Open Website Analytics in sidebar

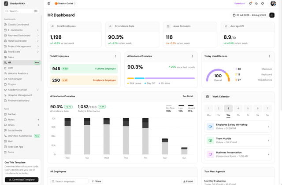22,73
